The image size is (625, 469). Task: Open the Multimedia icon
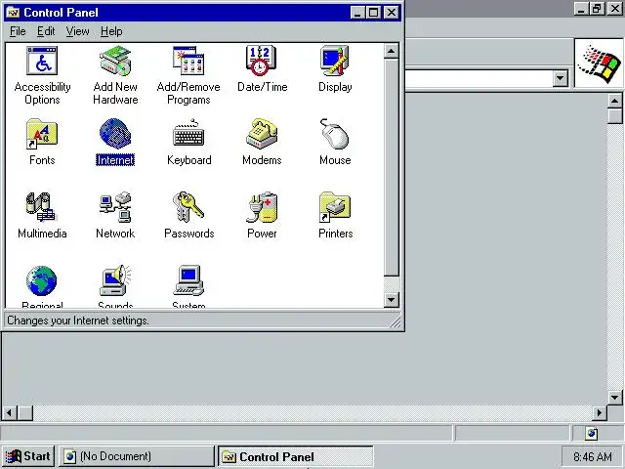pyautogui.click(x=41, y=207)
